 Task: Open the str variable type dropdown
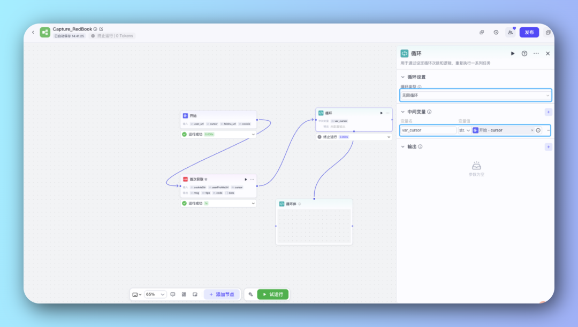tap(465, 130)
